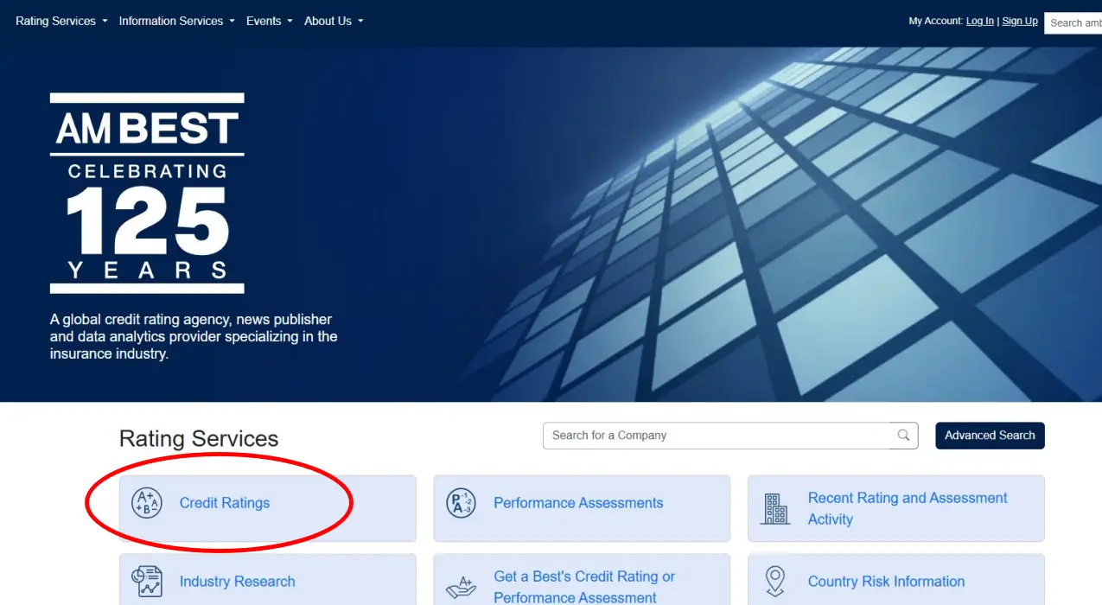This screenshot has width=1102, height=605.
Task: Click the Performance Assessments PA icon
Action: 461,503
